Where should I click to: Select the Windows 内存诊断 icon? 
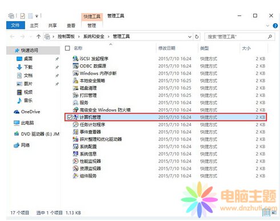pyautogui.click(x=75, y=73)
